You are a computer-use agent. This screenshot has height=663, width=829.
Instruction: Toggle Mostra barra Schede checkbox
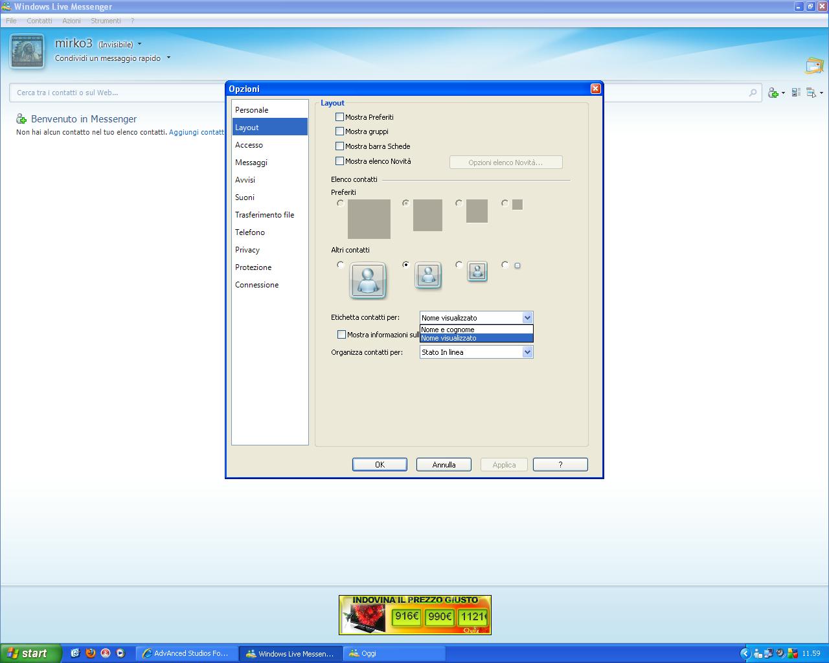[x=339, y=146]
